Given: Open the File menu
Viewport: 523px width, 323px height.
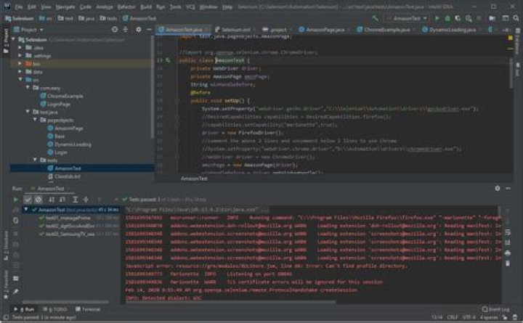Looking at the screenshot, I should pyautogui.click(x=19, y=7).
